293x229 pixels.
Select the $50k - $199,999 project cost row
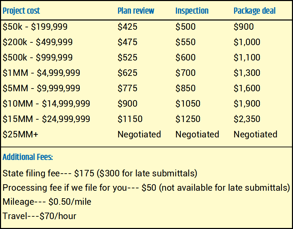coord(35,27)
